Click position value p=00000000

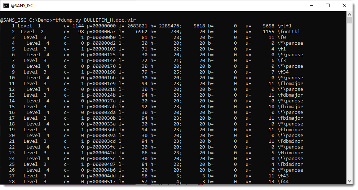(x=101, y=26)
